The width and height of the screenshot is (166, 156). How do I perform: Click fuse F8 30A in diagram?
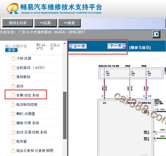(x=148, y=73)
